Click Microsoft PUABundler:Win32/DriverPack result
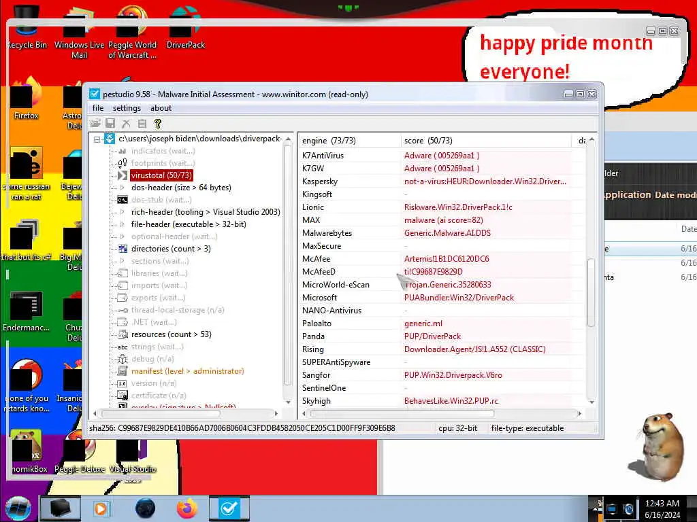The width and height of the screenshot is (697, 522). [459, 298]
